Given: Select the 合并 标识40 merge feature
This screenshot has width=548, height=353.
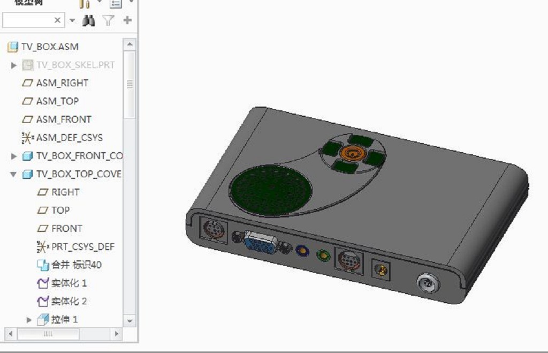Looking at the screenshot, I should coord(76,265).
